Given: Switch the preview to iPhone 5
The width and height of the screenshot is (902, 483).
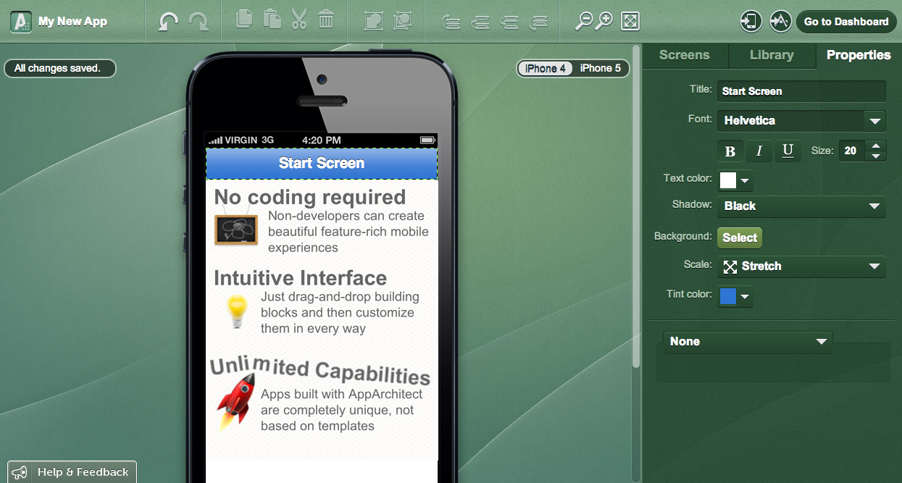Looking at the screenshot, I should tap(601, 68).
